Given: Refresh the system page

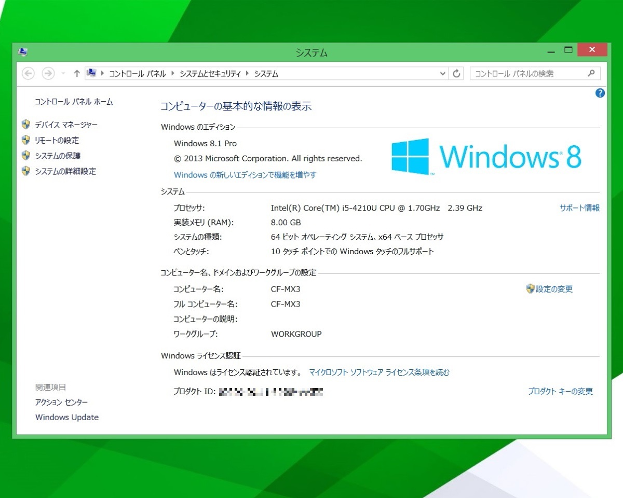Looking at the screenshot, I should [x=456, y=74].
